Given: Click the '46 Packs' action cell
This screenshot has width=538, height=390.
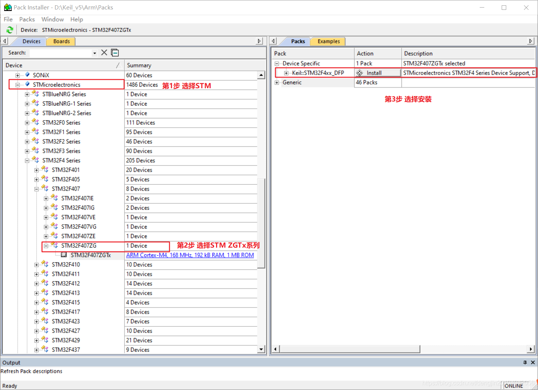Looking at the screenshot, I should click(378, 83).
